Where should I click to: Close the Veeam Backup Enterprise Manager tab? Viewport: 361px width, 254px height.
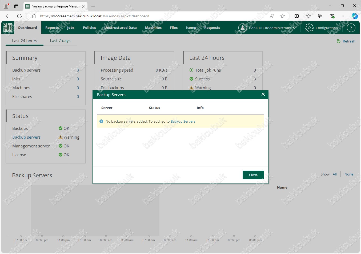point(83,6)
